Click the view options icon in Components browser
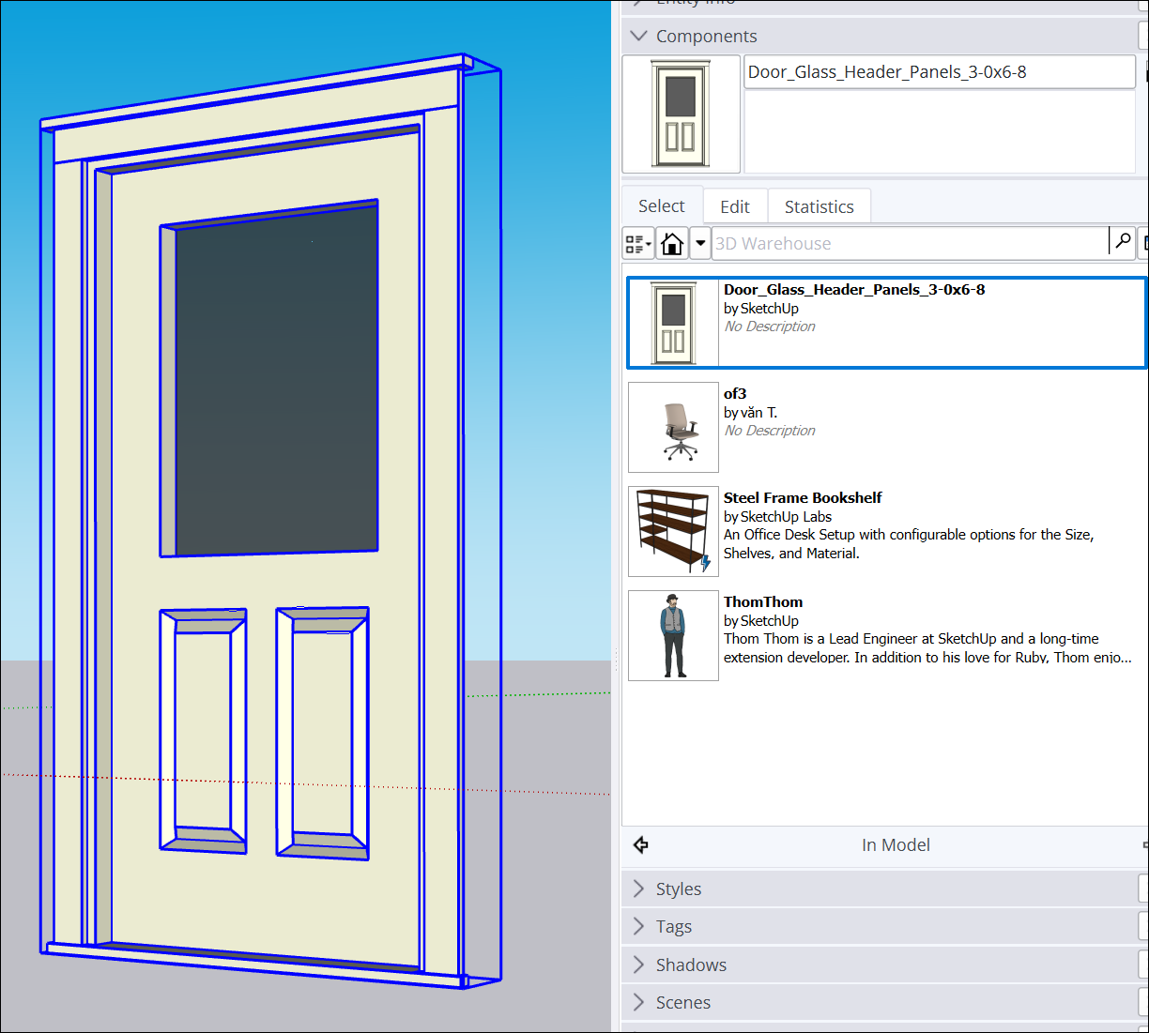This screenshot has height=1033, width=1149. click(637, 243)
